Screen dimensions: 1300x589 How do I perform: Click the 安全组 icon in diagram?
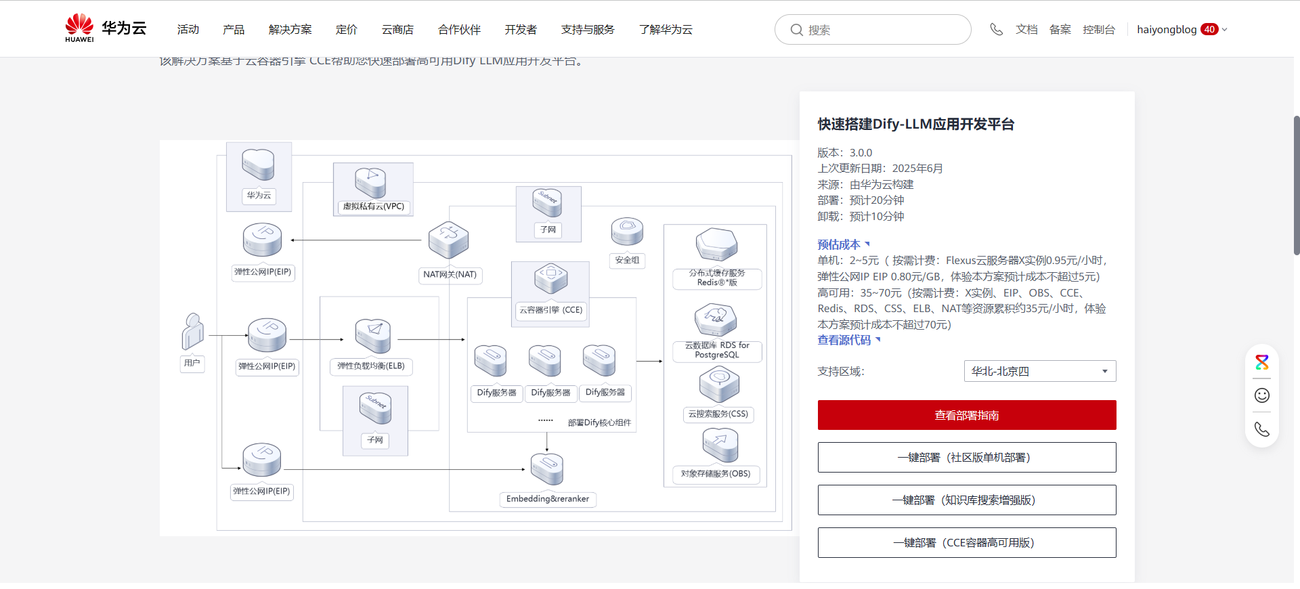point(627,232)
